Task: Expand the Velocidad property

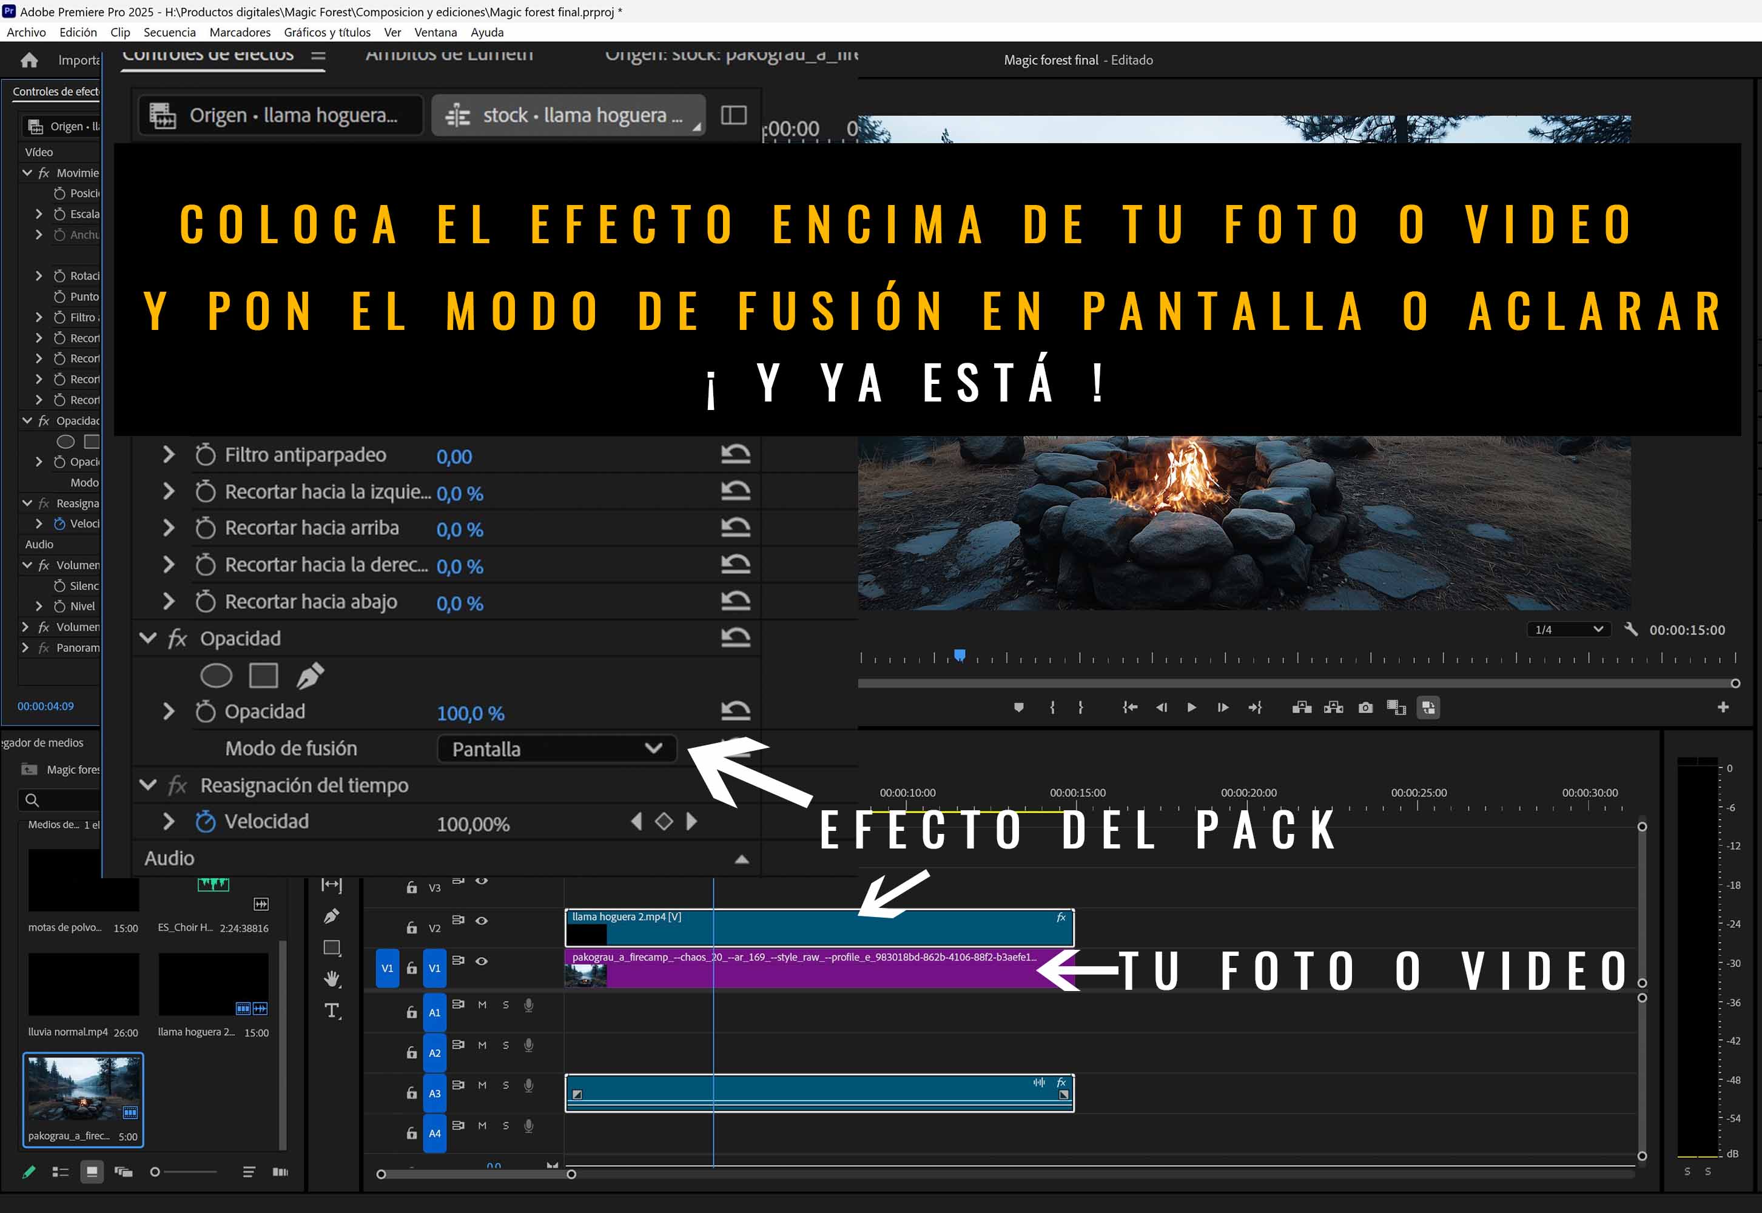Action: point(169,822)
